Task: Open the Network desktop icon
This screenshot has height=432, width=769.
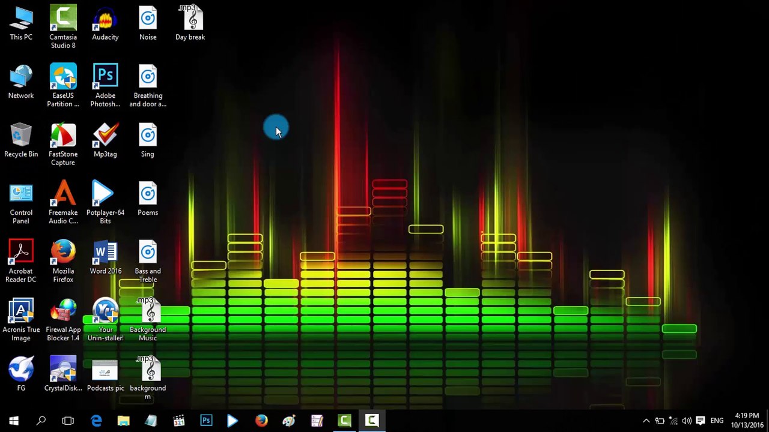Action: pos(21,82)
